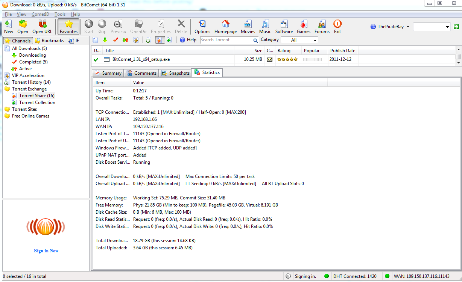Screen dimensions: 462x282
Task: Switch to the Summary tab
Action: 108,73
